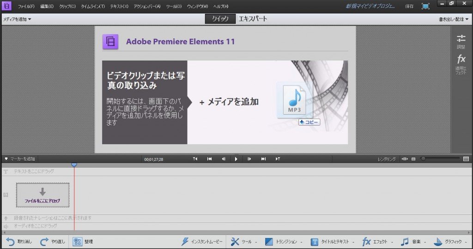Screen dimensions: 473x249
Task: Open the タイムライン(T) menu
Action: coord(93,6)
